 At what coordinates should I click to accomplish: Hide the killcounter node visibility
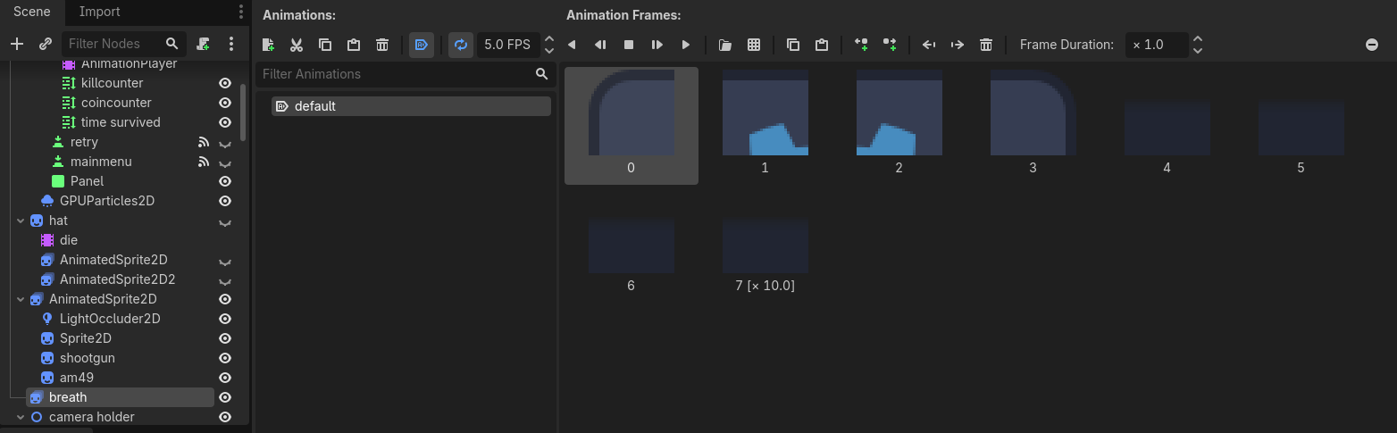tap(225, 83)
